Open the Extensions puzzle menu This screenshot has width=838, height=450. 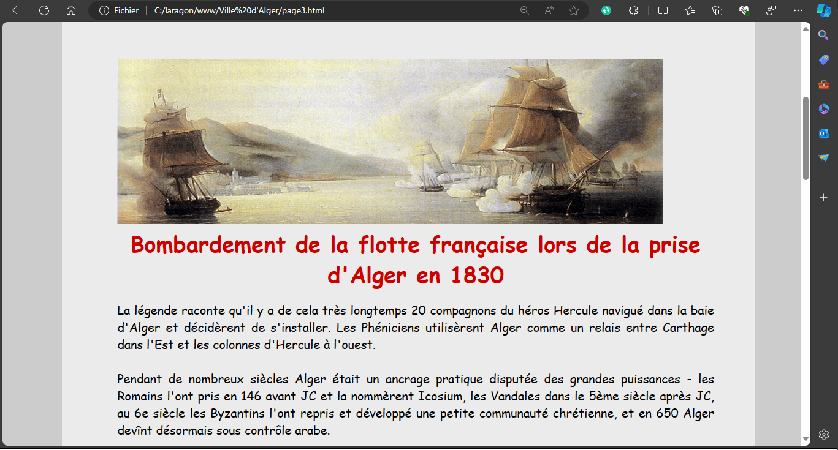pos(634,10)
